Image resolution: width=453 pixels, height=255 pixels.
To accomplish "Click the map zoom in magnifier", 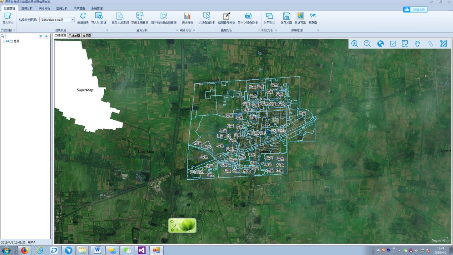I will tap(354, 44).
